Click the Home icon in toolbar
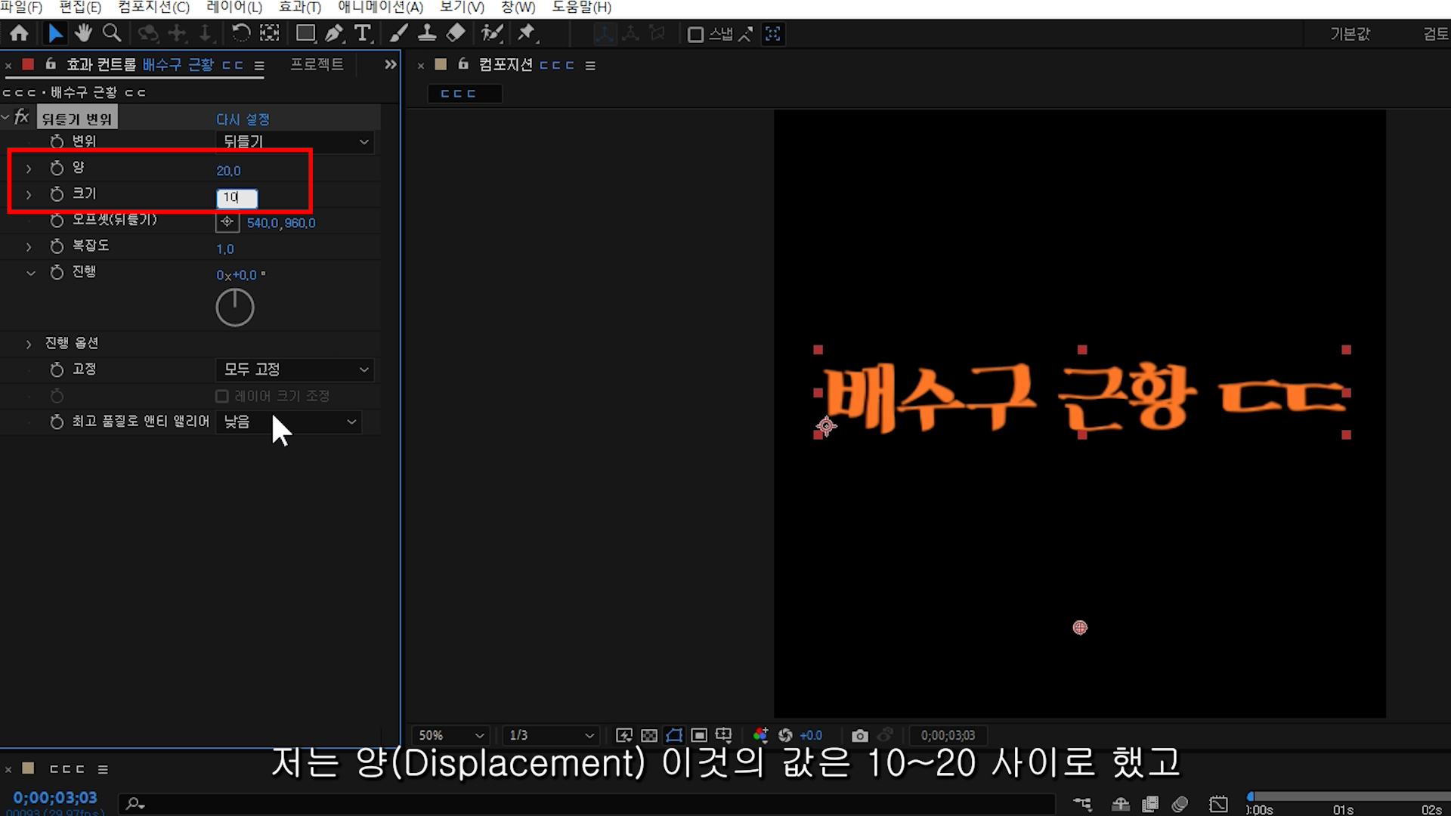This screenshot has width=1451, height=816. [20, 33]
